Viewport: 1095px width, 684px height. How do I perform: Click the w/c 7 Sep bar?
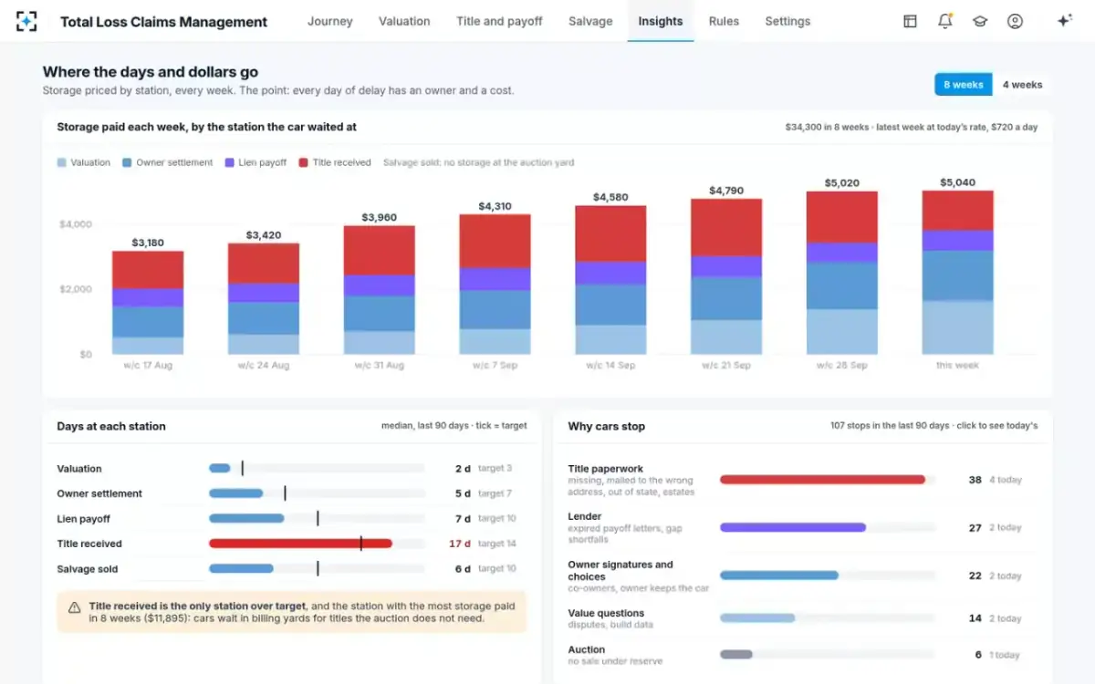coord(495,285)
